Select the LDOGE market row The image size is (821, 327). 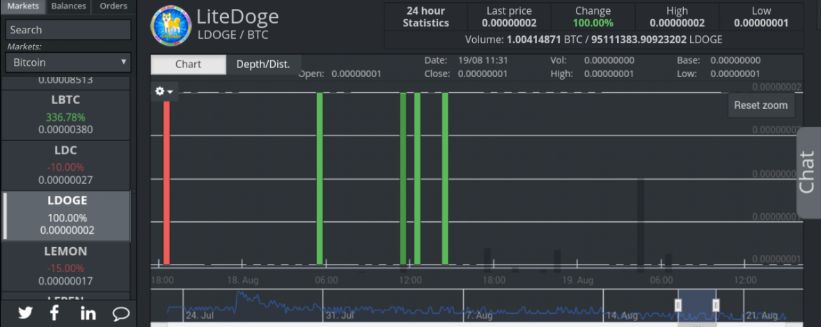[x=65, y=216]
